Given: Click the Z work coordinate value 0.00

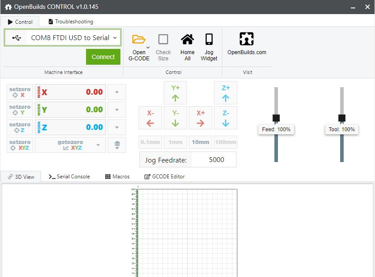Looking at the screenshot, I should click(94, 127).
